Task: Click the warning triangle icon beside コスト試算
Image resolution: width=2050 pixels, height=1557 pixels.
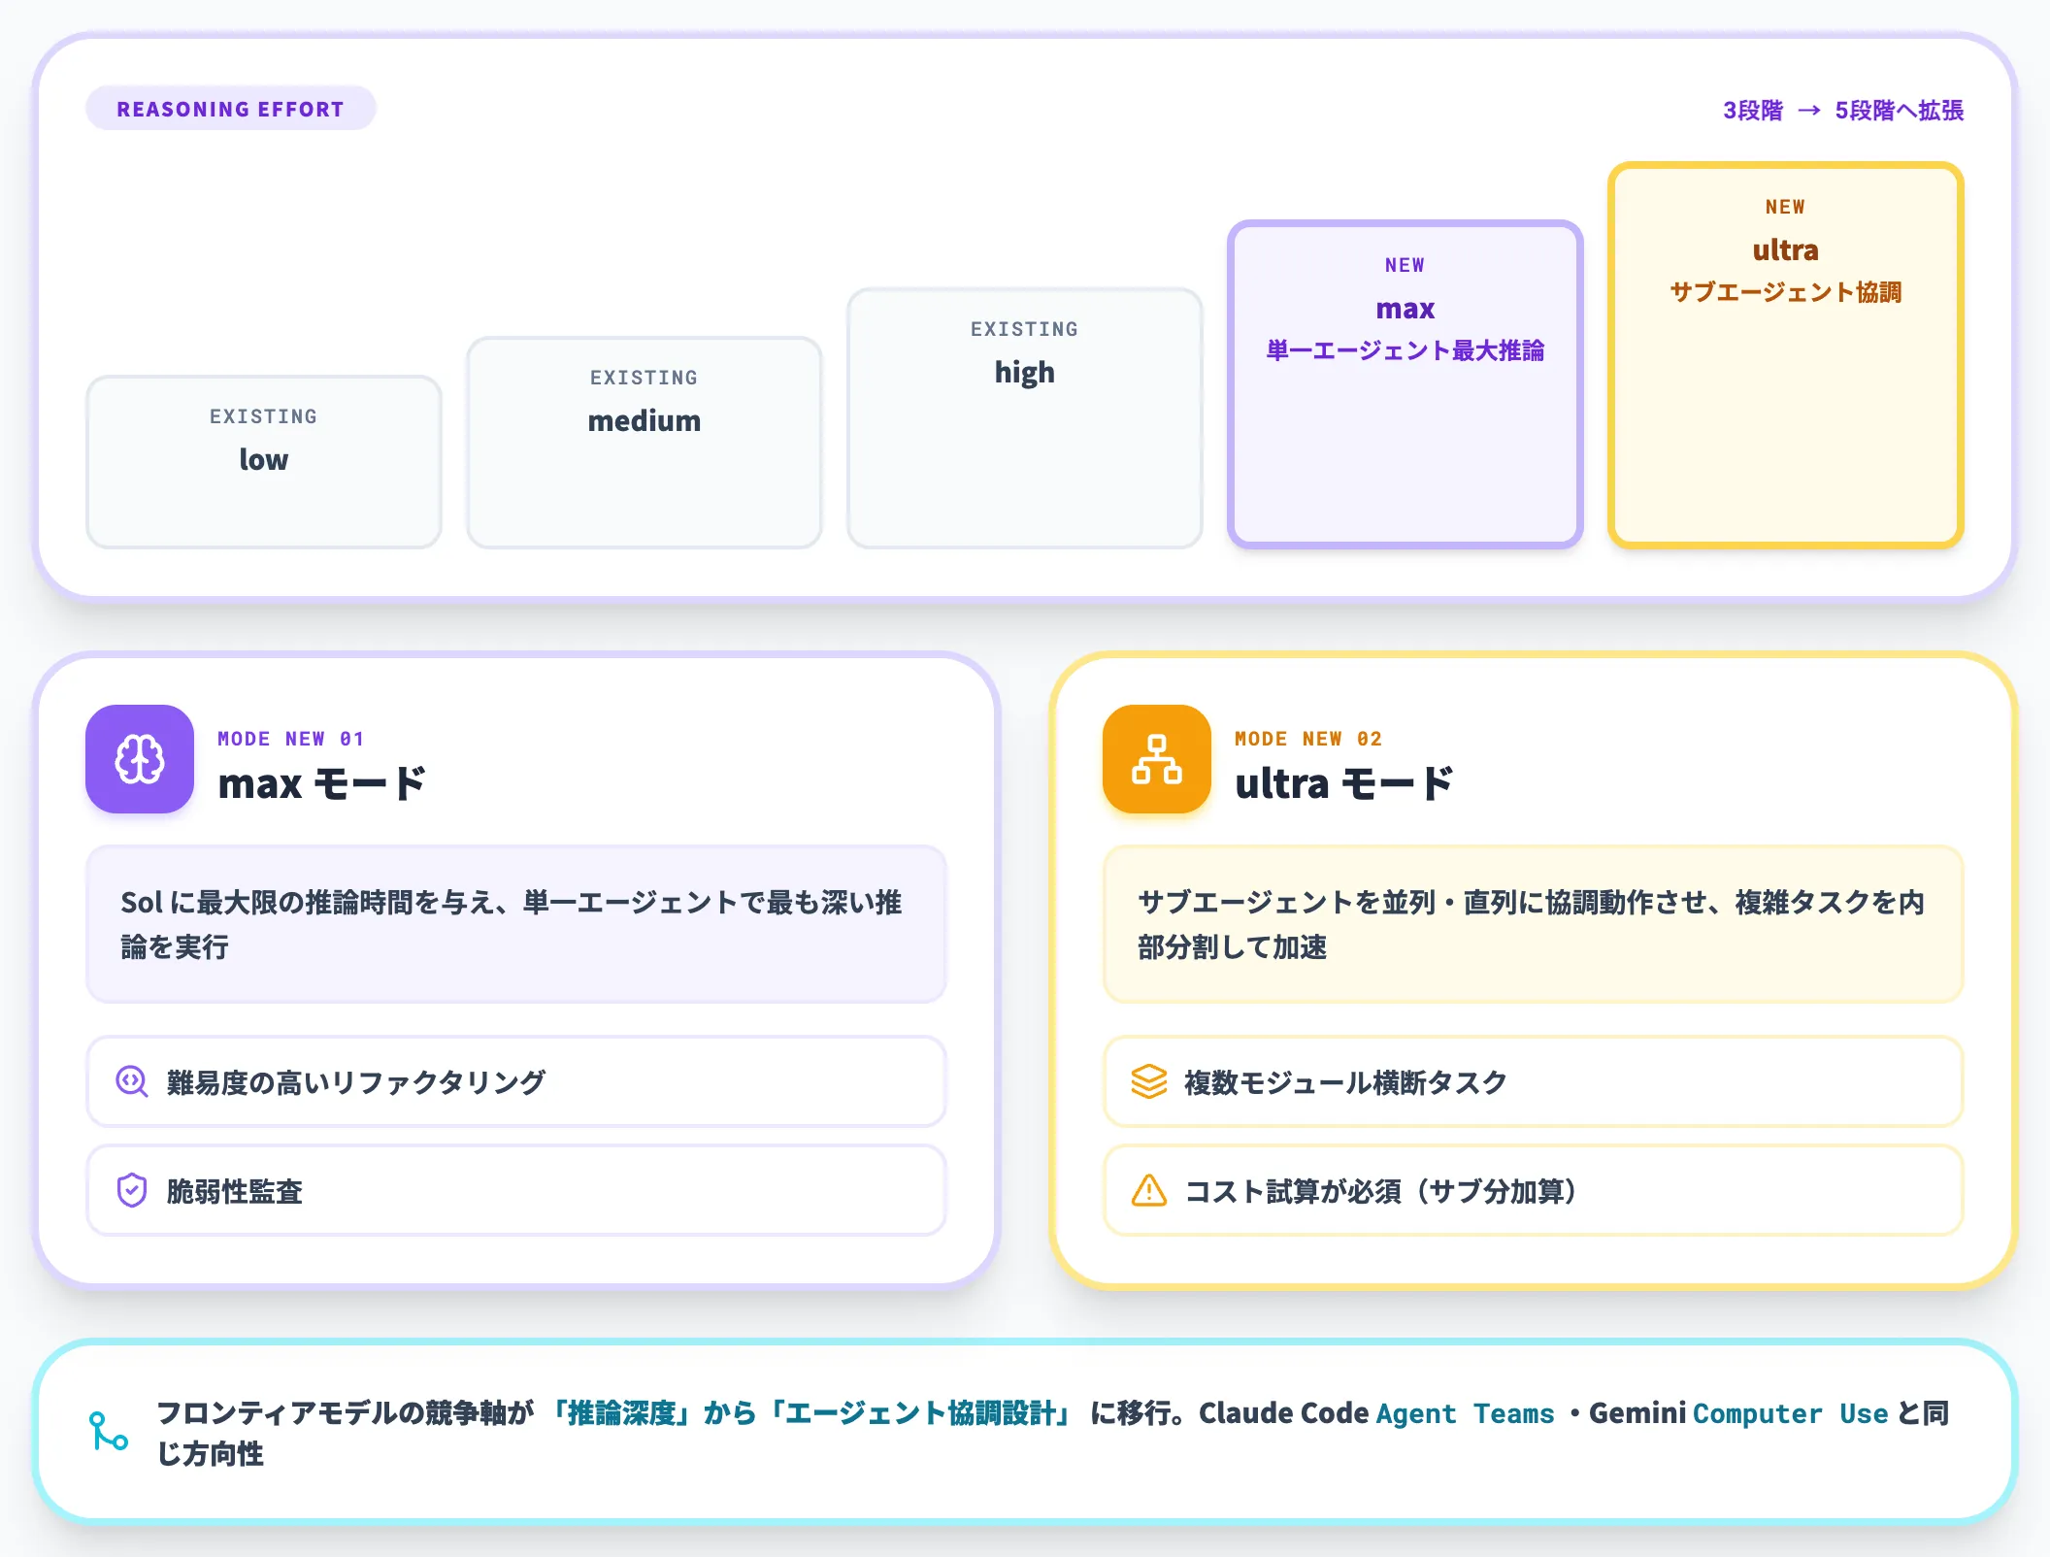Action: (x=1149, y=1190)
